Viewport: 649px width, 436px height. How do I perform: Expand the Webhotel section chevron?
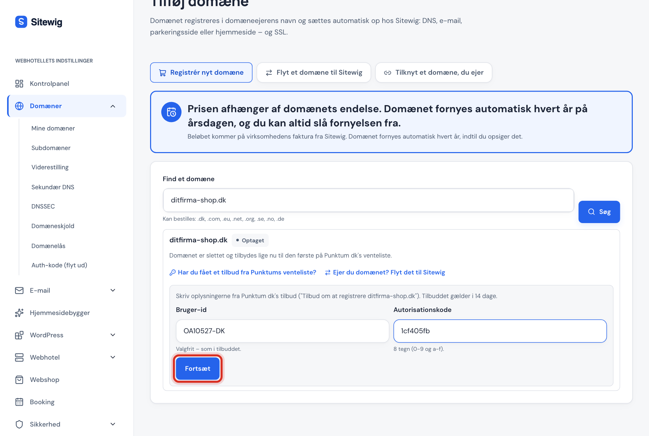pos(113,358)
